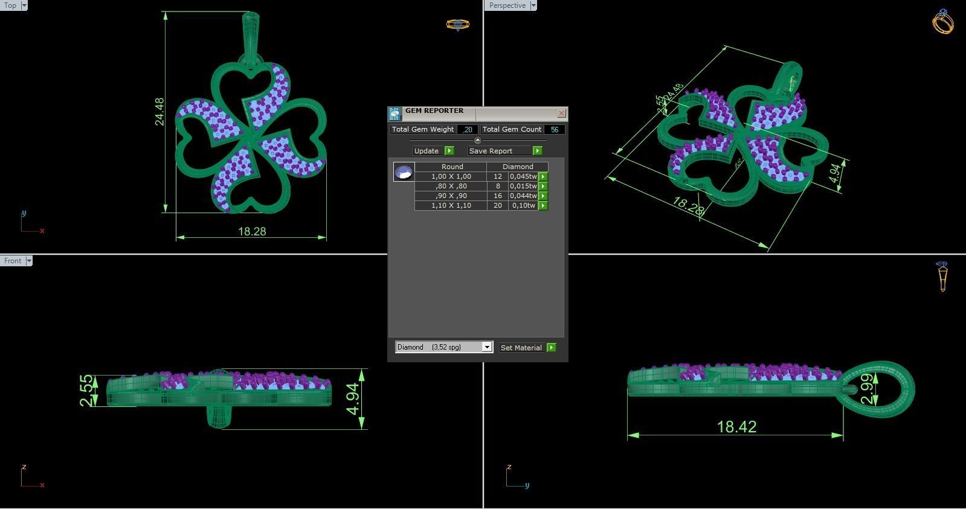Click the round diamond gem thumbnail
Viewport: 966px width, 509px height.
coord(404,172)
